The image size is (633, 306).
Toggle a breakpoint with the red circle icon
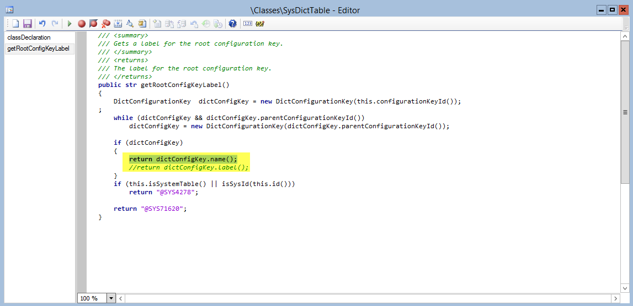pyautogui.click(x=82, y=24)
